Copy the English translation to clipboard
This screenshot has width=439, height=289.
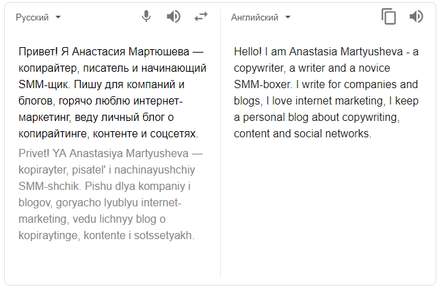(388, 16)
